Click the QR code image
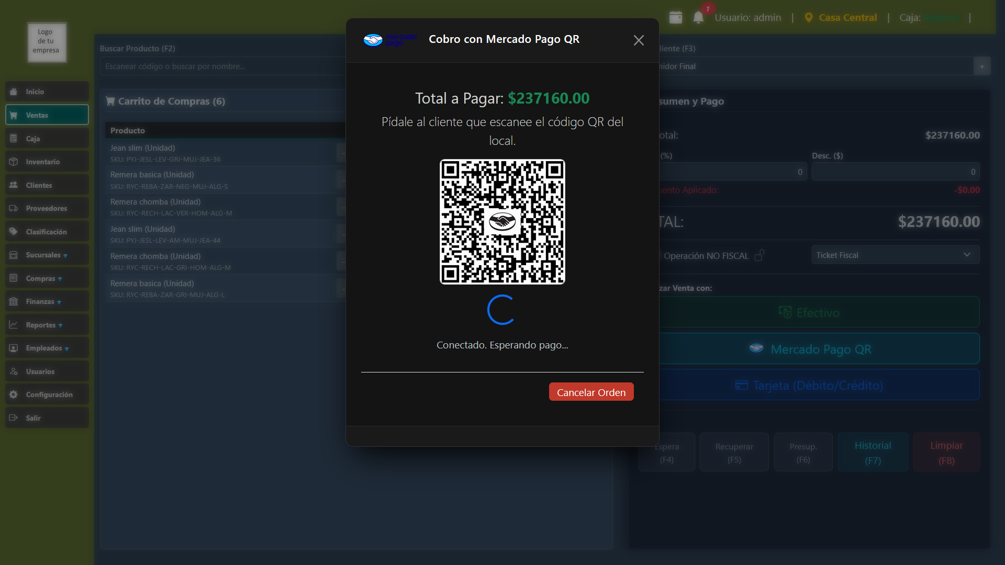 tap(502, 222)
